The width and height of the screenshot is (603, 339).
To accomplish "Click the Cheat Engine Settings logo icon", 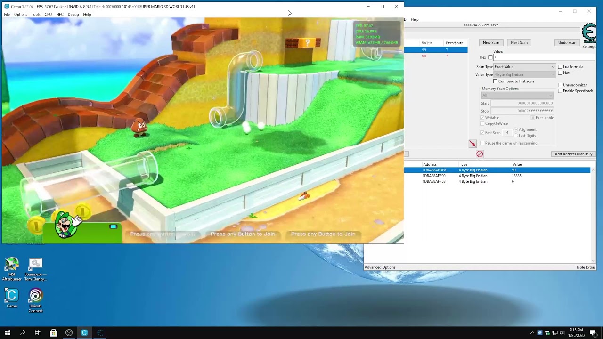I will 589,34.
